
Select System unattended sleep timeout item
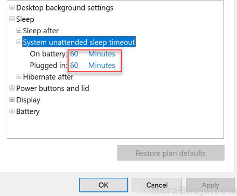click(79, 42)
